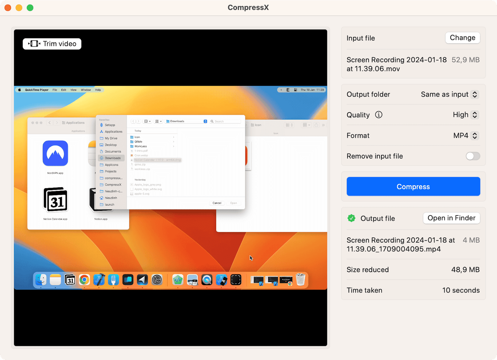
Task: Open the Window menu in the previewed menu bar
Action: coord(86,90)
